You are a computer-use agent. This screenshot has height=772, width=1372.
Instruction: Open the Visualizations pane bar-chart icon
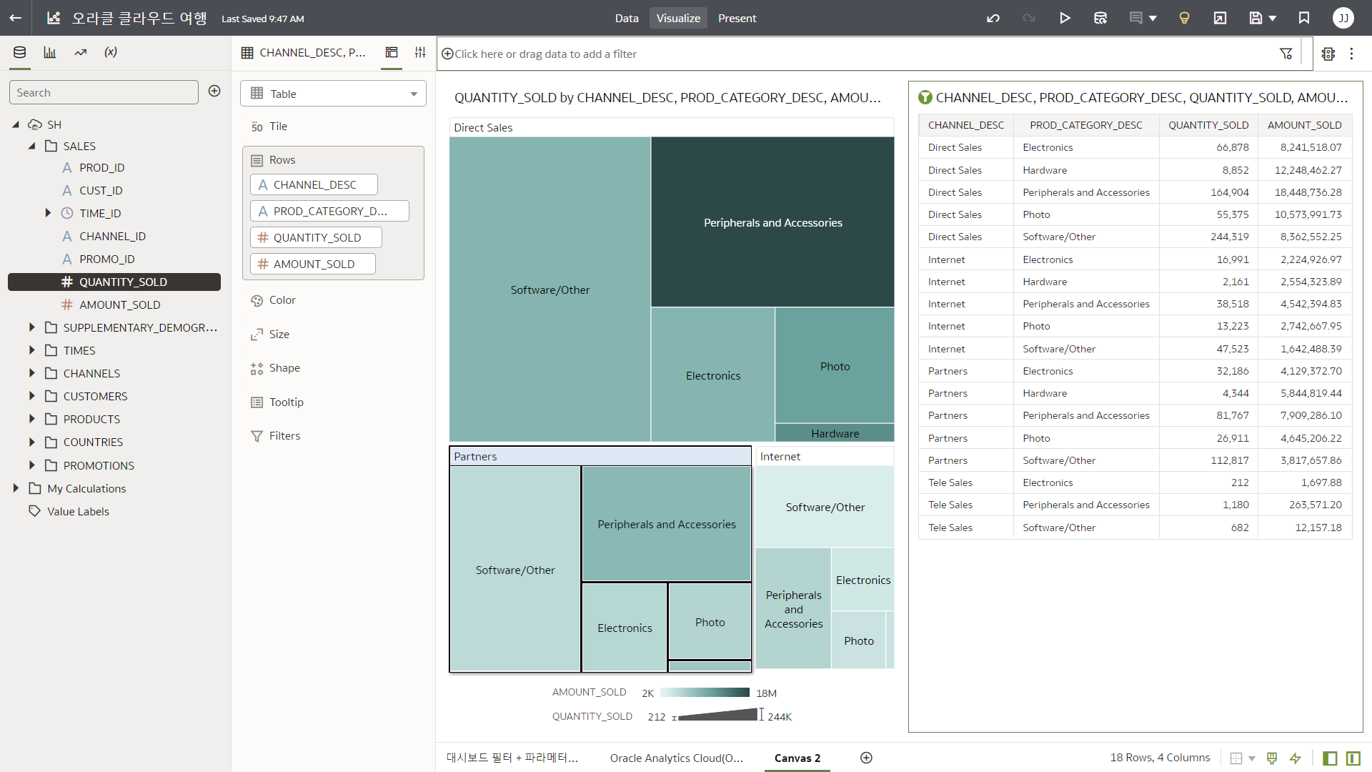pos(50,52)
